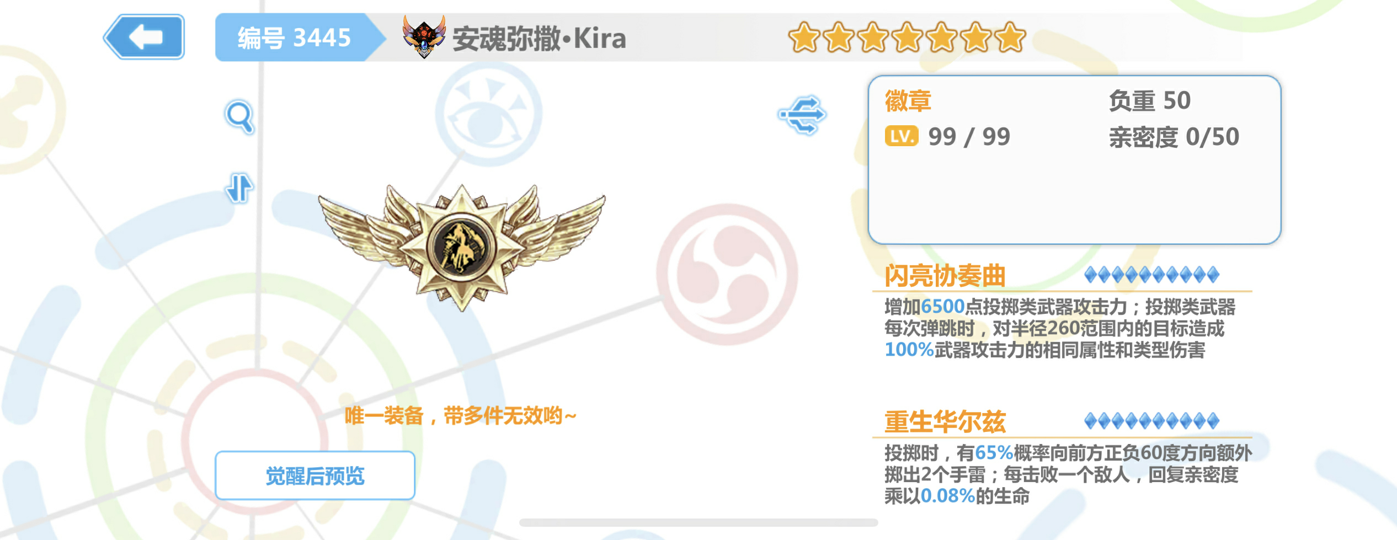
Task: Tap the 亲密度 0/50 intimacy value
Action: 1174,137
